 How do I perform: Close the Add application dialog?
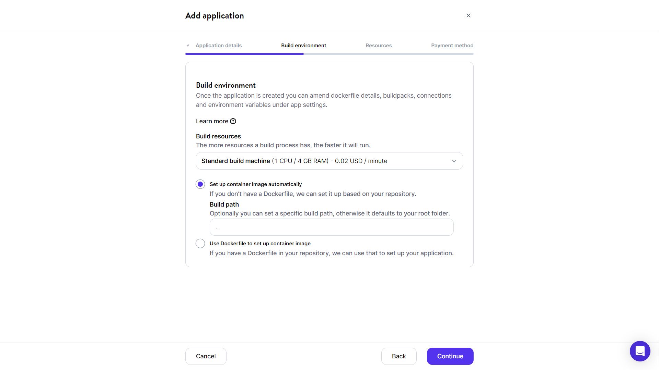pyautogui.click(x=468, y=15)
